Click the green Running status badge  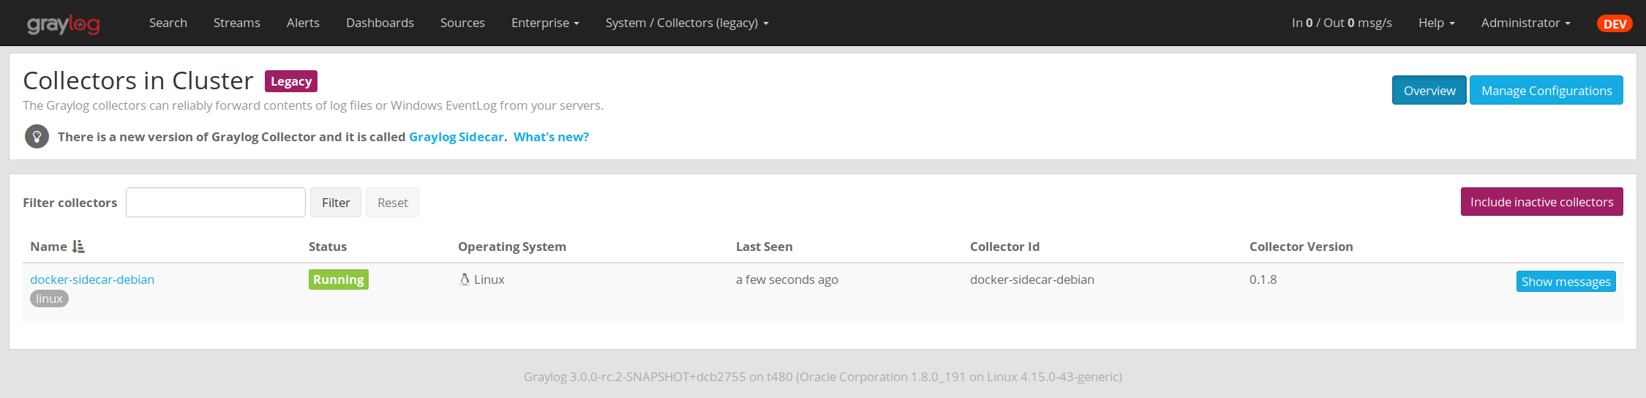(x=338, y=279)
